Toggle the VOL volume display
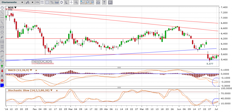 click(37, 2)
